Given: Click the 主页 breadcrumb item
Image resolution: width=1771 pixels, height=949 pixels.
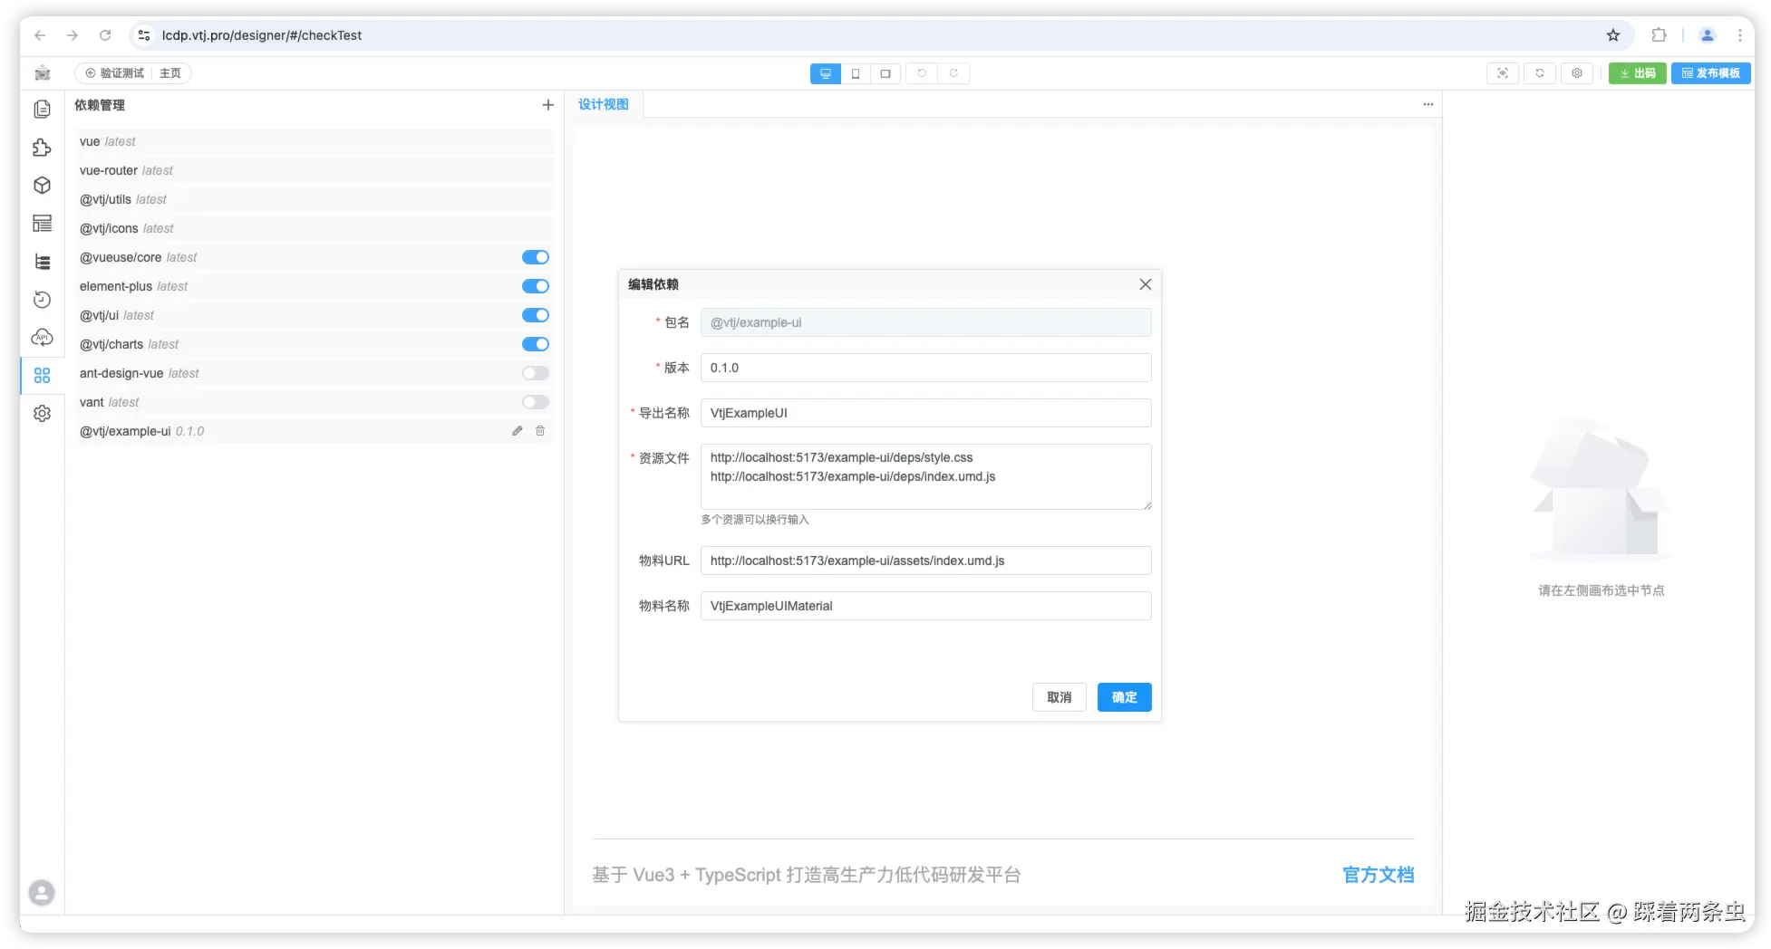Looking at the screenshot, I should [x=170, y=73].
